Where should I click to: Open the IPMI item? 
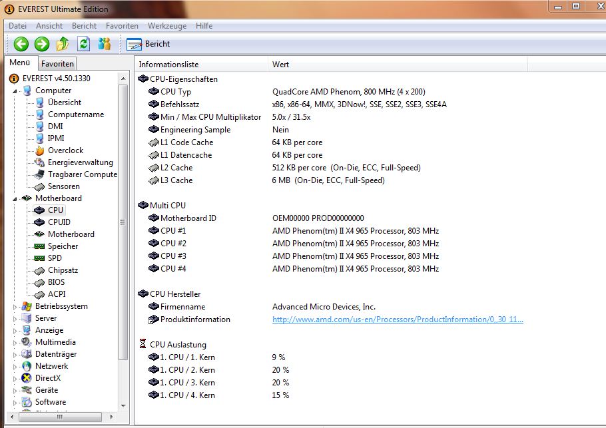[56, 138]
